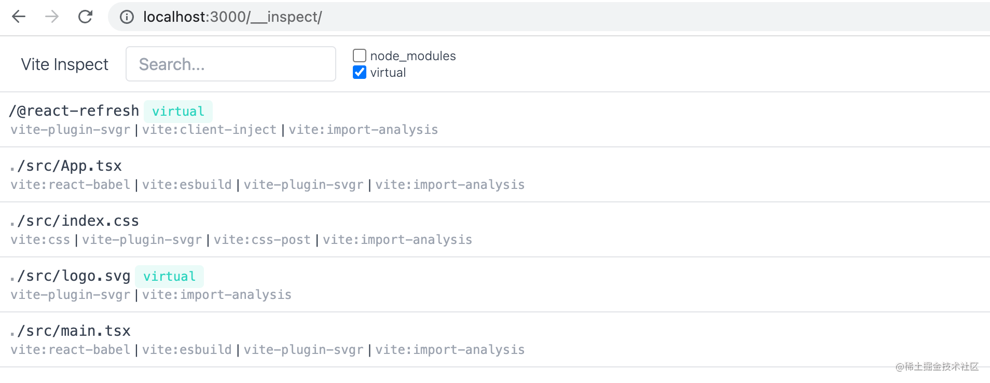
Task: Click the Vite Inspect title
Action: coord(65,64)
